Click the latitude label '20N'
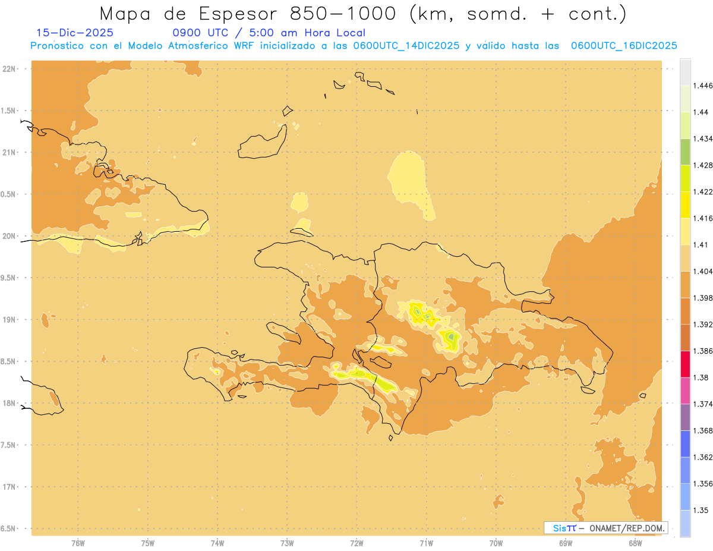 click(9, 236)
